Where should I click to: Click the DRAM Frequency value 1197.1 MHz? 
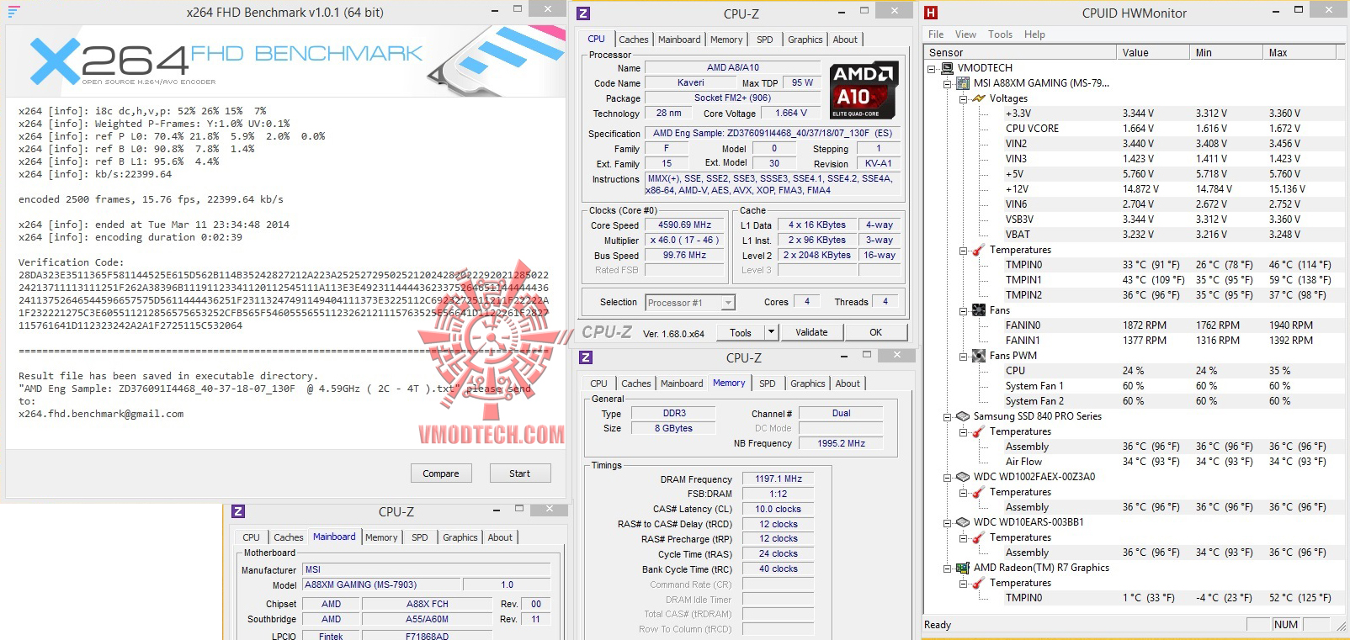click(x=779, y=479)
